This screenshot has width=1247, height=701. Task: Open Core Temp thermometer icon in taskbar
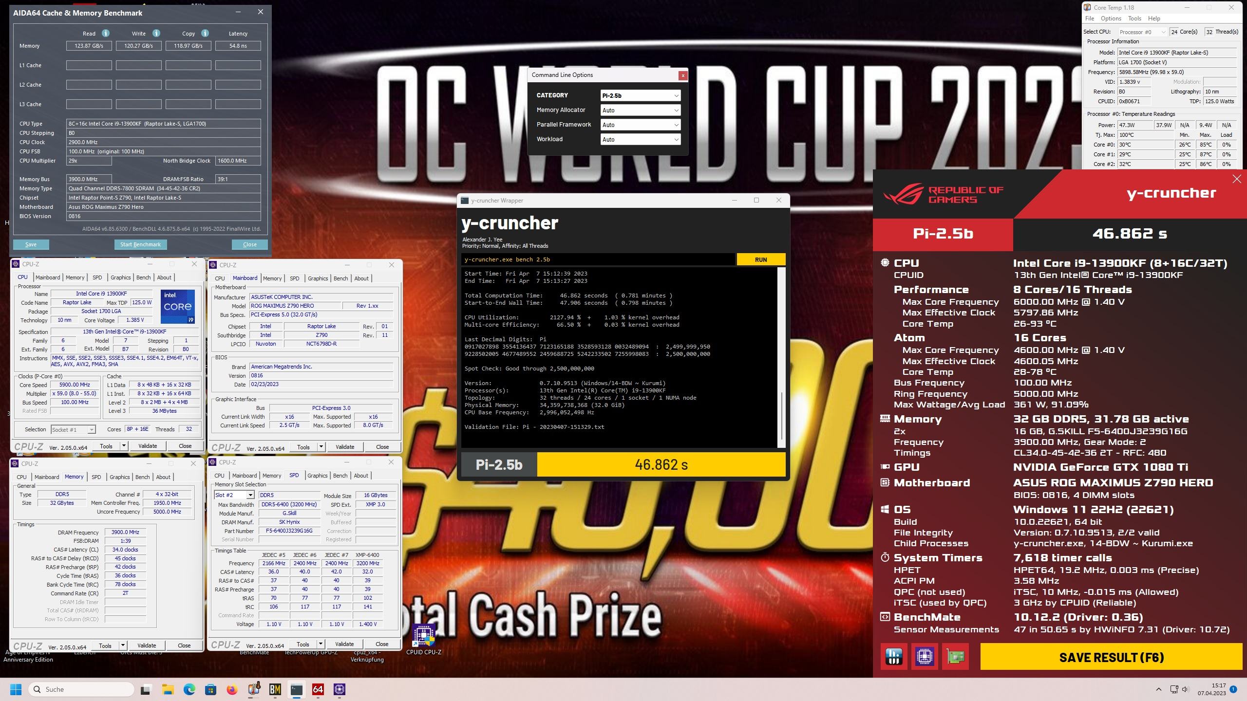253,689
